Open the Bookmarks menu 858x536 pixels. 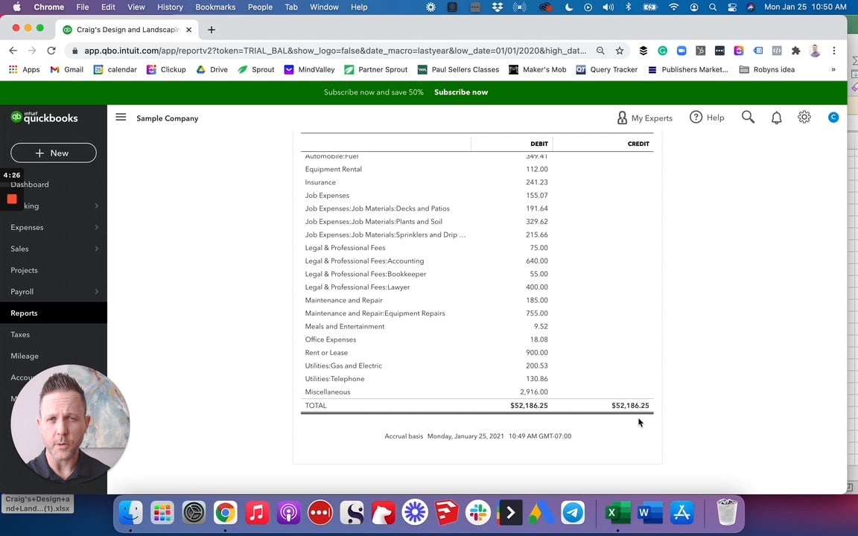point(215,7)
